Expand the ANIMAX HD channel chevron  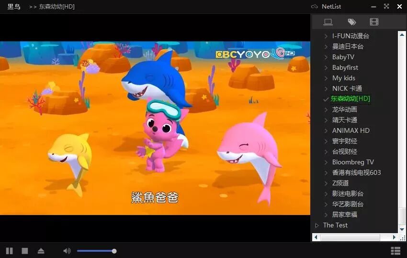click(x=326, y=131)
